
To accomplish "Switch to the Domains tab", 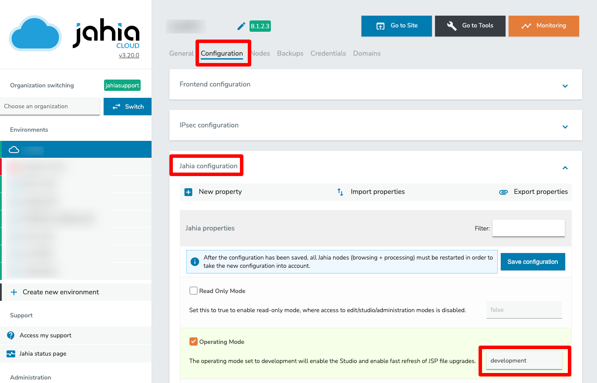I will (367, 53).
